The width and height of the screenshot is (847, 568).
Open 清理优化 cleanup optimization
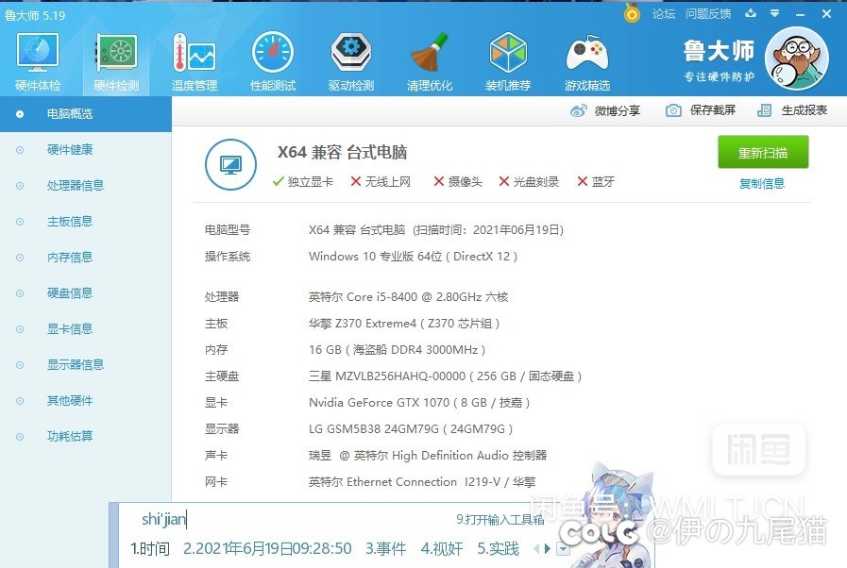pyautogui.click(x=430, y=61)
